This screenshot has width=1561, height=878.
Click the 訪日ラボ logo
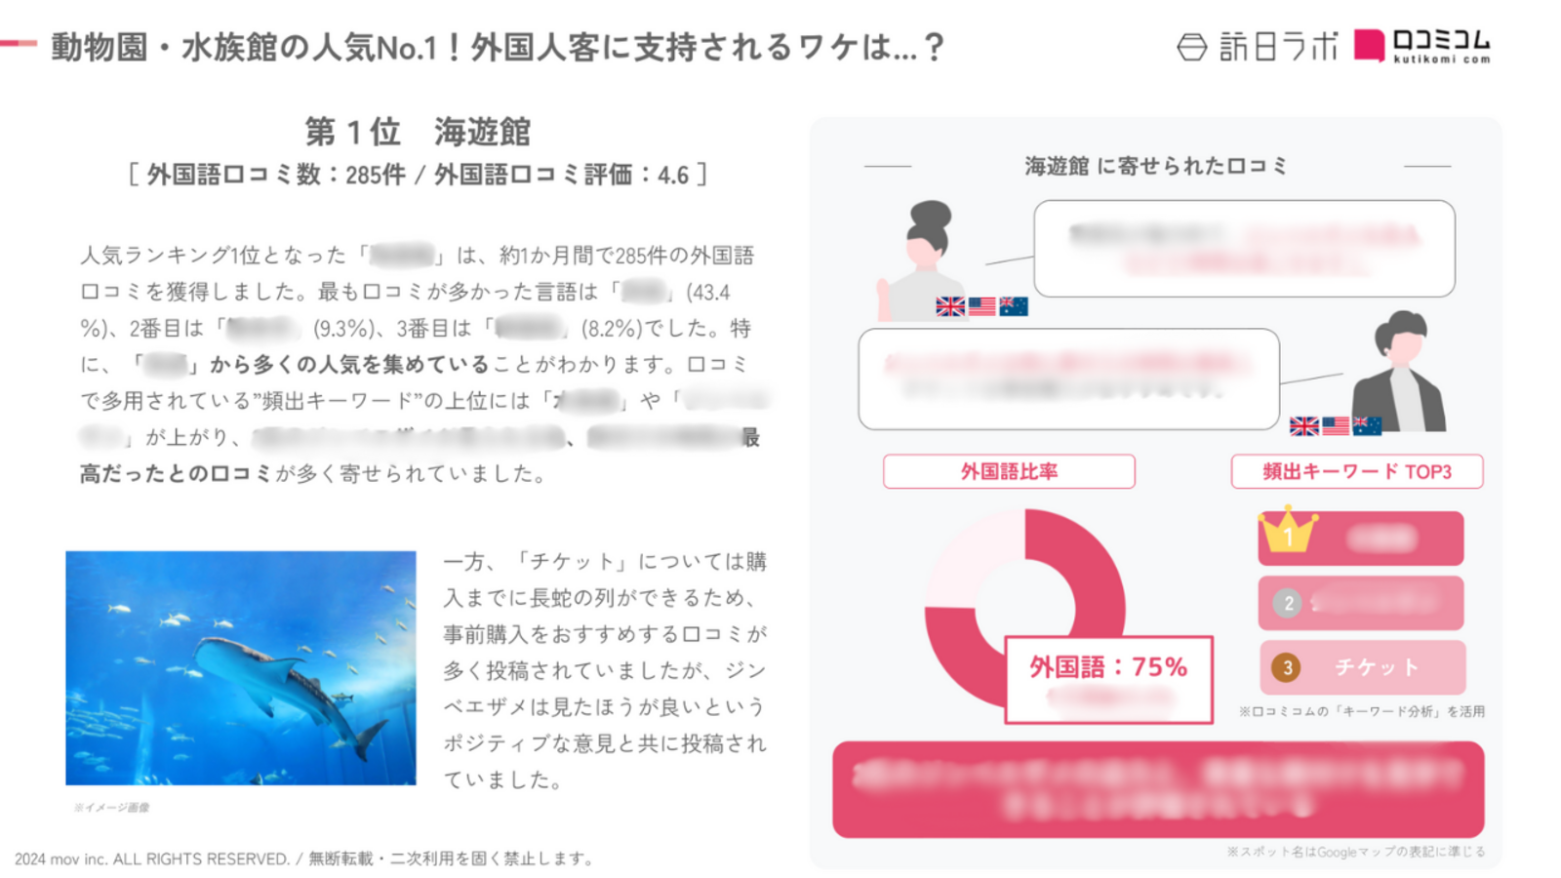click(1258, 46)
